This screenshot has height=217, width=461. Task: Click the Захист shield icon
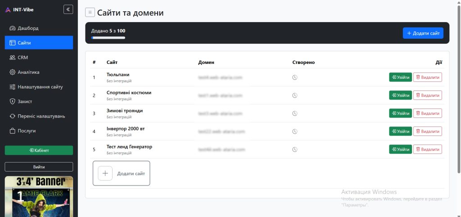(x=12, y=101)
